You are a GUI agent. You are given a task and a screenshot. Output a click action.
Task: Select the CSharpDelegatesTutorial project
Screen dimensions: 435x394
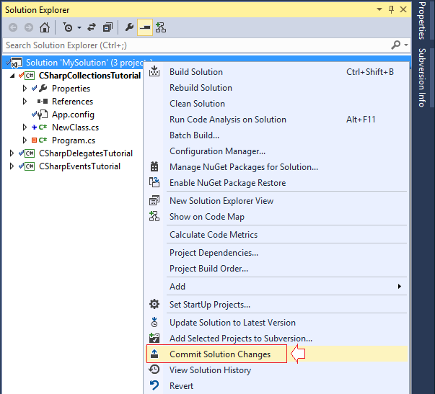86,153
